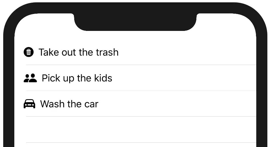Tap blank space right of "Pick up the kids"
The width and height of the screenshot is (270, 147).
pyautogui.click(x=184, y=78)
